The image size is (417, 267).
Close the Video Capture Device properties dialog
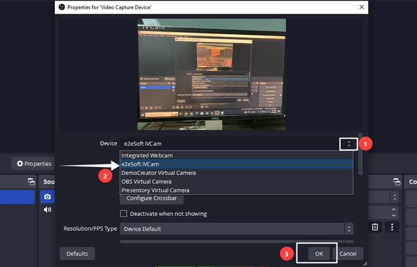click(x=362, y=7)
